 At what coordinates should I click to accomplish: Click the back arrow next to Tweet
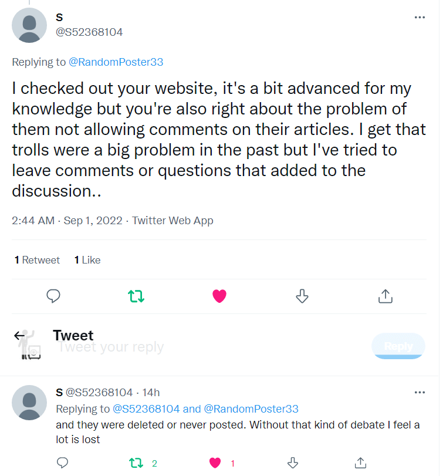point(20,336)
